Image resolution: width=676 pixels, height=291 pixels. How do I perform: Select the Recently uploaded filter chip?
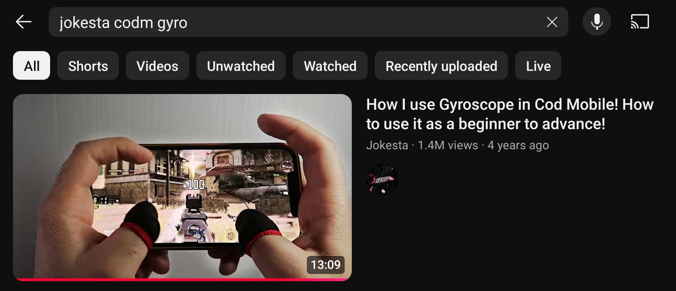click(x=441, y=65)
